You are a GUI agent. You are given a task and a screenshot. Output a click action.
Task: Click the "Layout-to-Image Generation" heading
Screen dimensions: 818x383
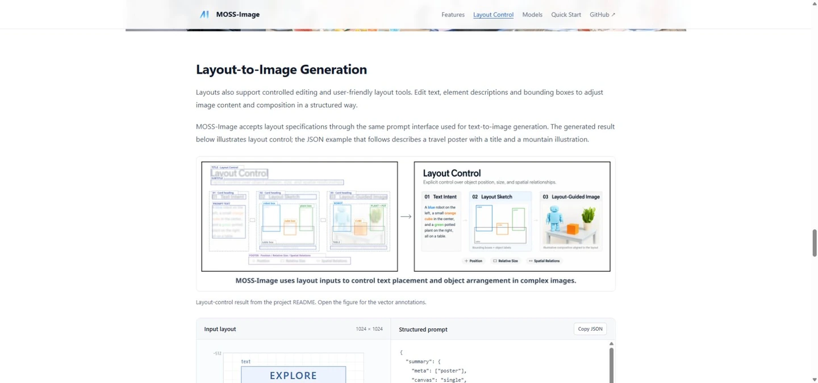[281, 70]
